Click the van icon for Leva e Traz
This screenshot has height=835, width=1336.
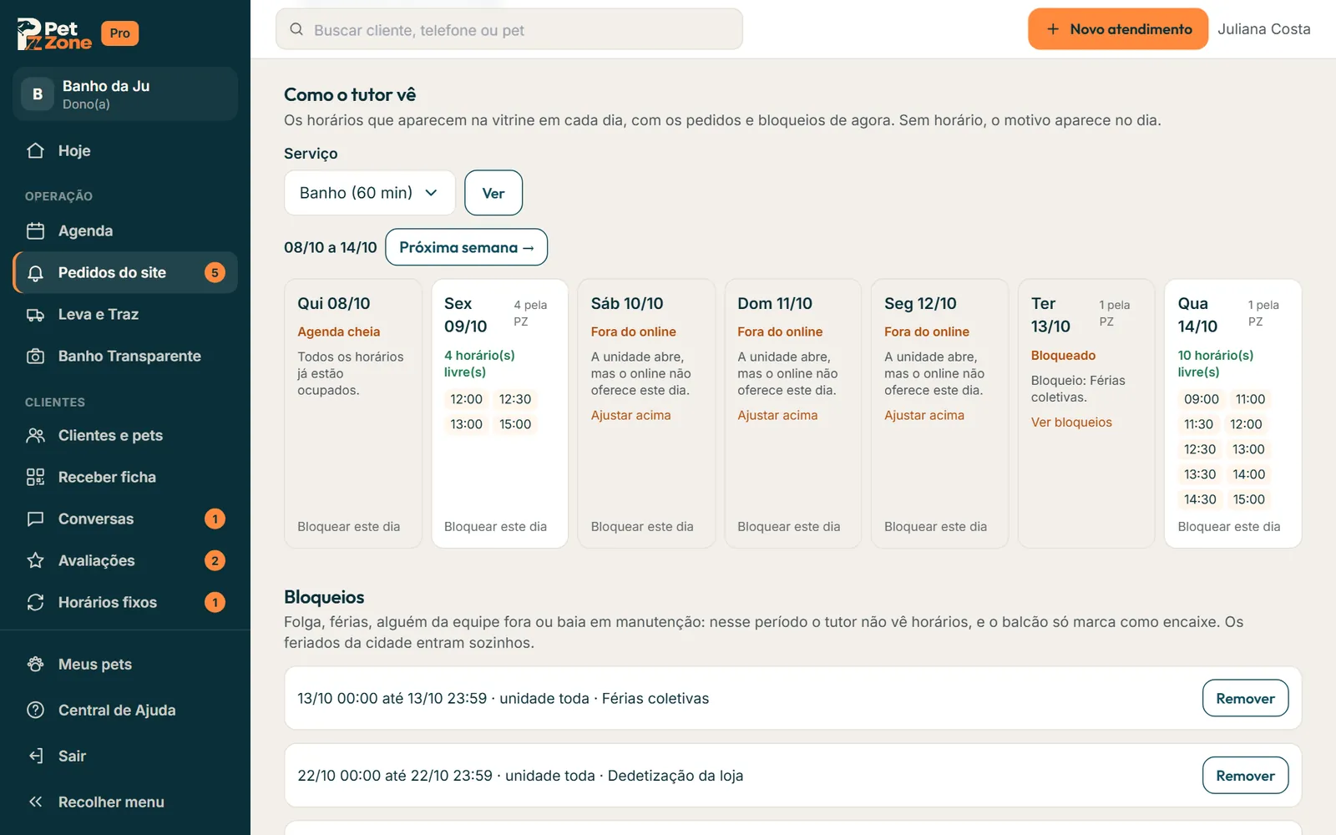pyautogui.click(x=35, y=315)
